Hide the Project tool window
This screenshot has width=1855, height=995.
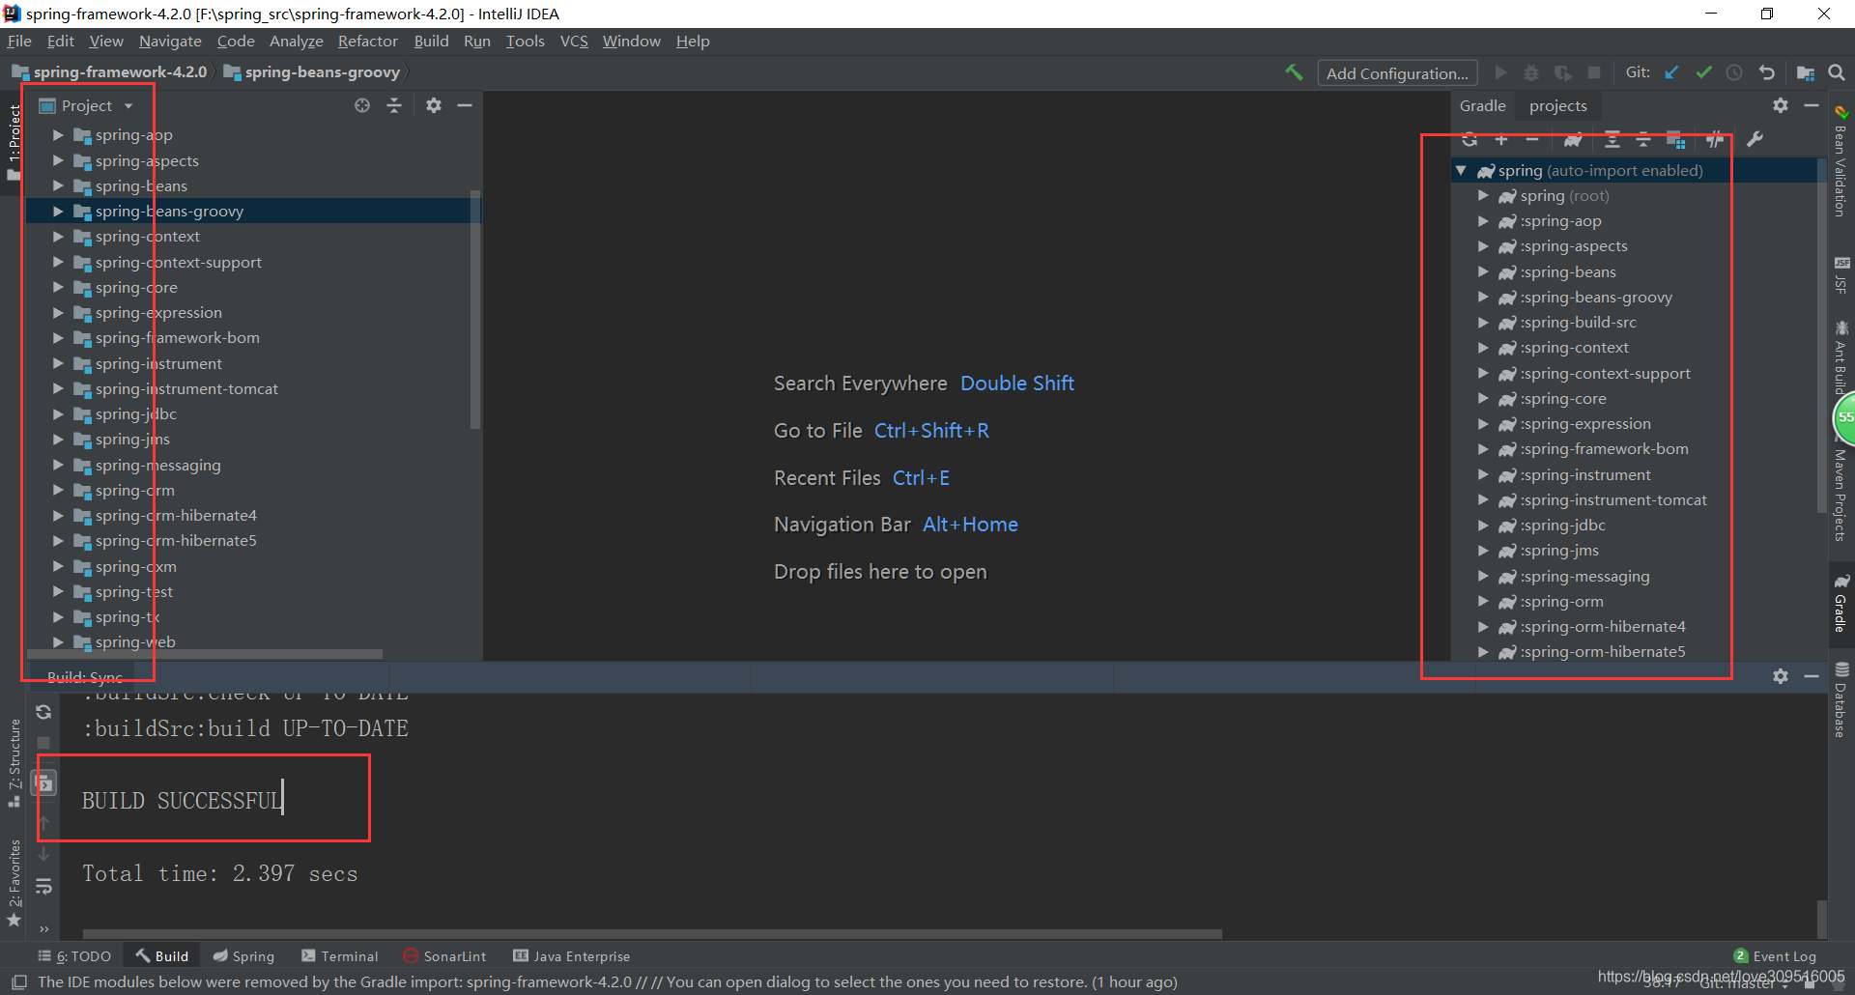pyautogui.click(x=465, y=105)
